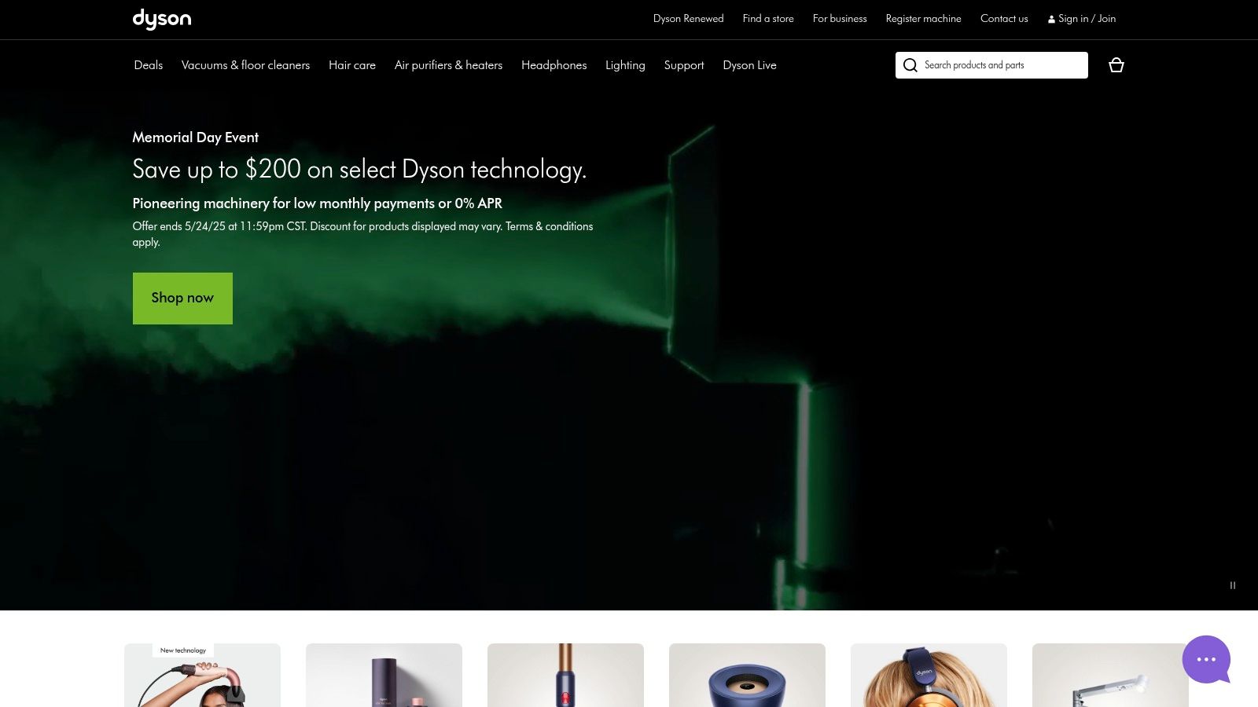Image resolution: width=1258 pixels, height=707 pixels.
Task: Open the Deals menu
Action: point(149,65)
